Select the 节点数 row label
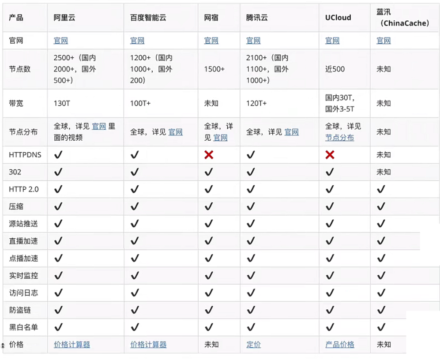The width and height of the screenshot is (440, 360). 20,69
